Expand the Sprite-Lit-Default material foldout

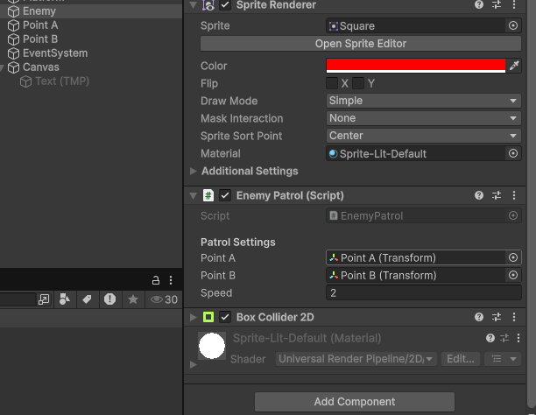coord(194,365)
